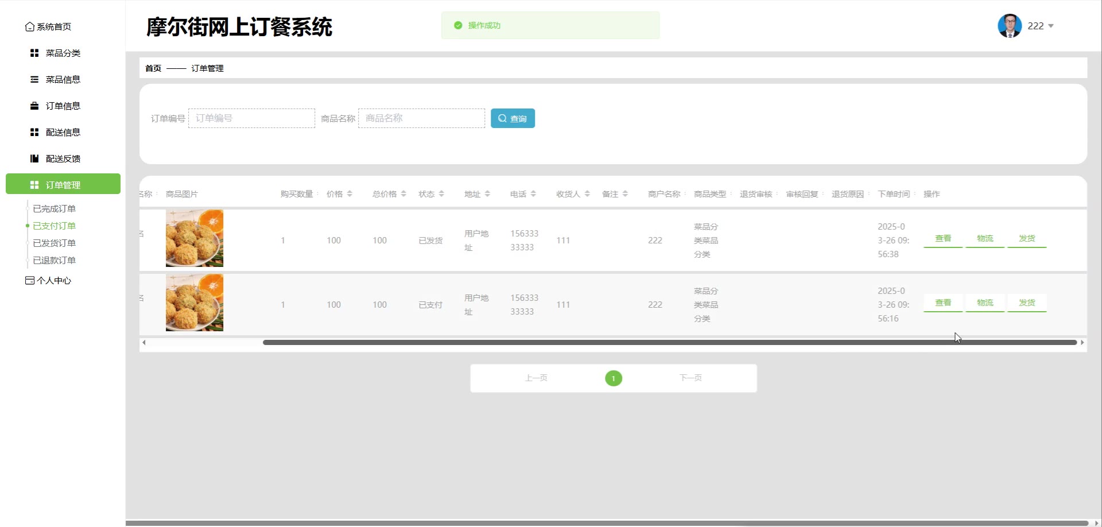Click the 购买数量 column header
Screen dimensions: 1102x527
point(297,194)
